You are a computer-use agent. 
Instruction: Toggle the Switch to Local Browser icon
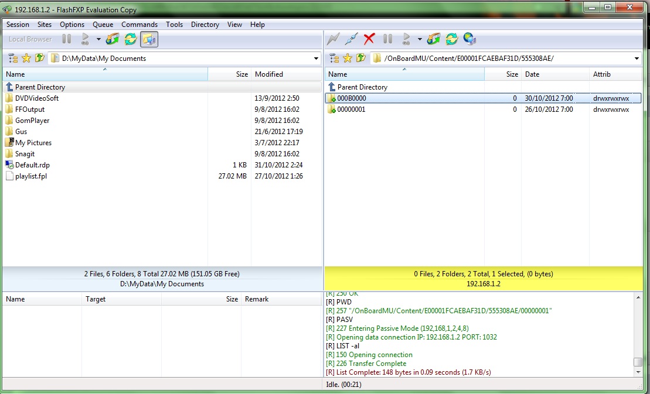pos(149,39)
